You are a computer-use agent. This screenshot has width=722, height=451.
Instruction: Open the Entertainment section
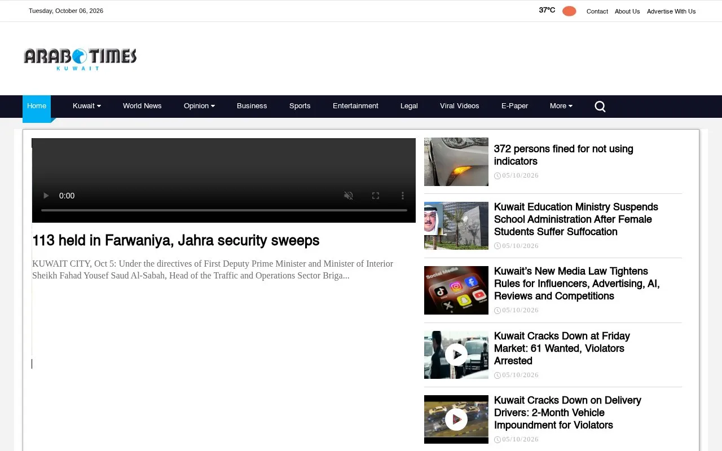[355, 106]
